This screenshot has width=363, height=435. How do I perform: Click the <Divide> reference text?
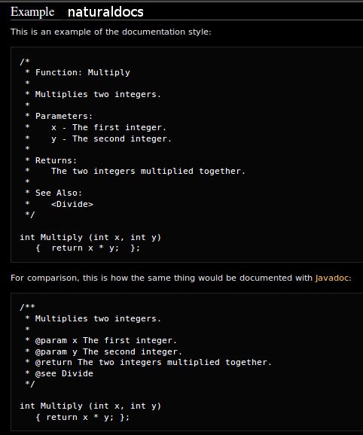72,204
